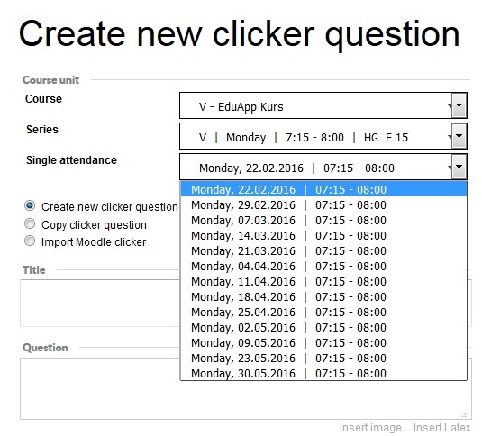
Task: Select Create new clicker question radio
Action: 30,205
